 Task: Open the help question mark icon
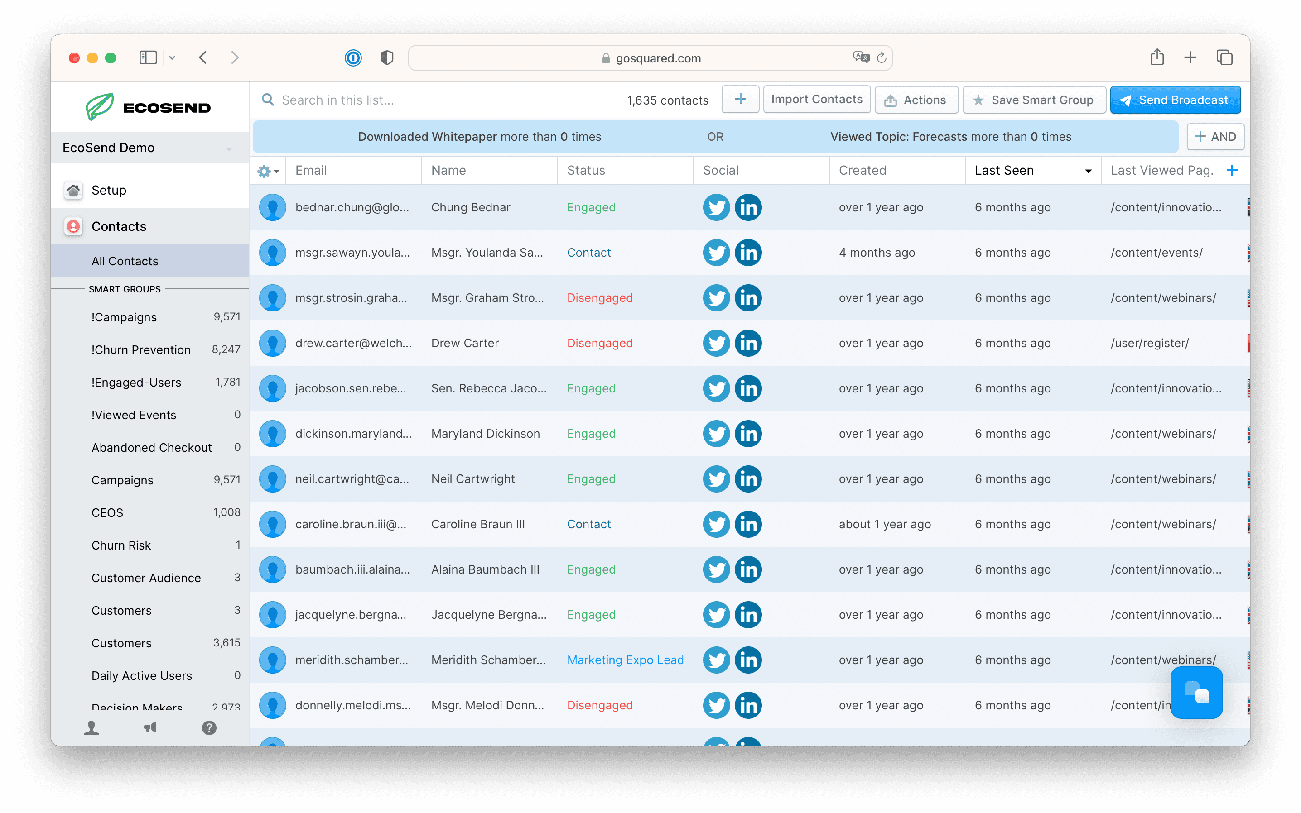click(x=209, y=728)
